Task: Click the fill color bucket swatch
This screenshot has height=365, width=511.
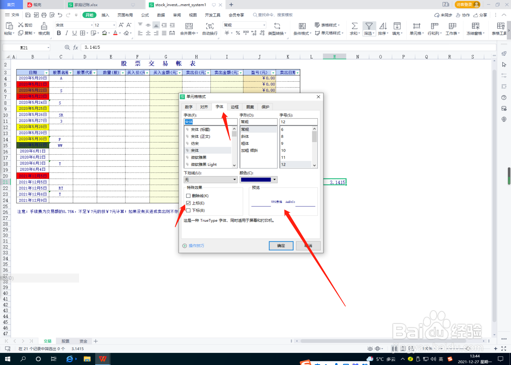Action: [104, 33]
